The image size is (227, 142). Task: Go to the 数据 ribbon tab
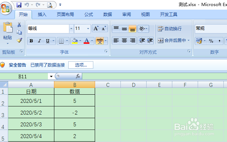(108, 15)
